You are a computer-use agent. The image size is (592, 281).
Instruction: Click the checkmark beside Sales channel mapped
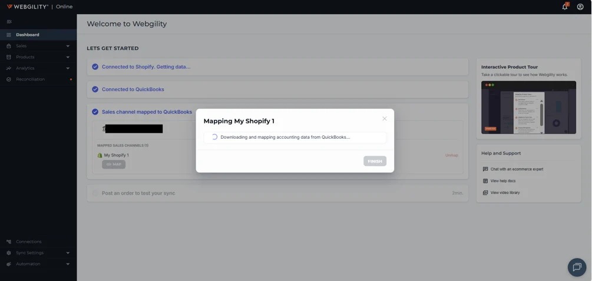pyautogui.click(x=95, y=112)
